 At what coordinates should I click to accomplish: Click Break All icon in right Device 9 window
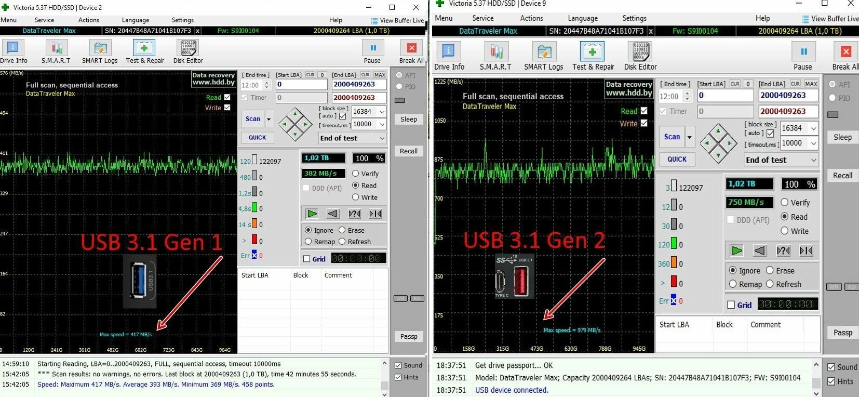[x=846, y=52]
